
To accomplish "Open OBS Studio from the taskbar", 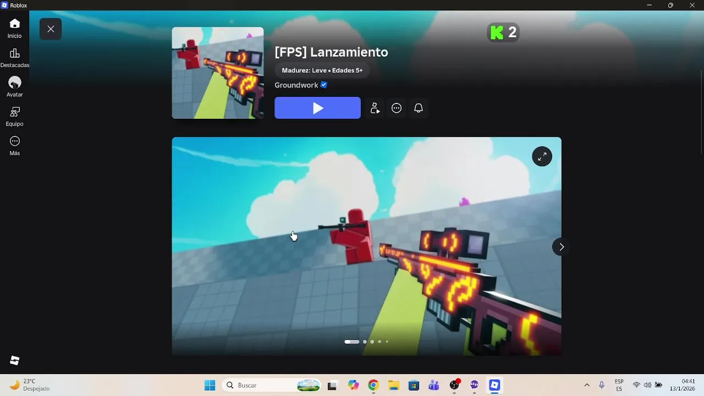I will click(454, 385).
